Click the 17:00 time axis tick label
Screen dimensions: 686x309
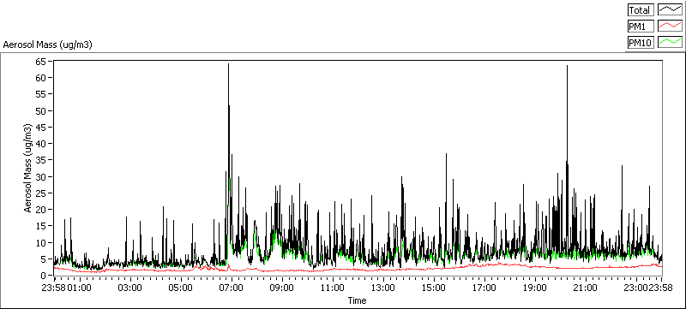[484, 288]
